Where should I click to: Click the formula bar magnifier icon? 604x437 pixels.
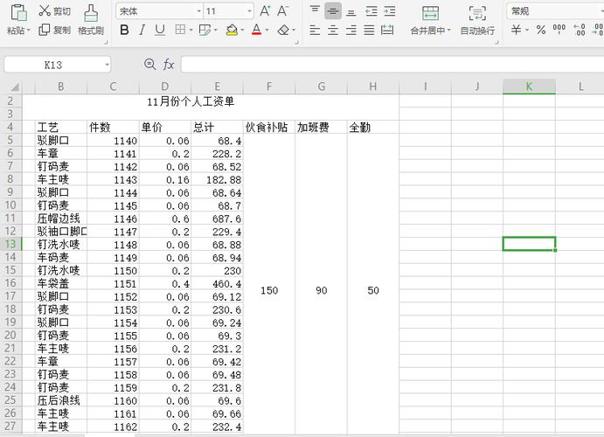pos(149,65)
